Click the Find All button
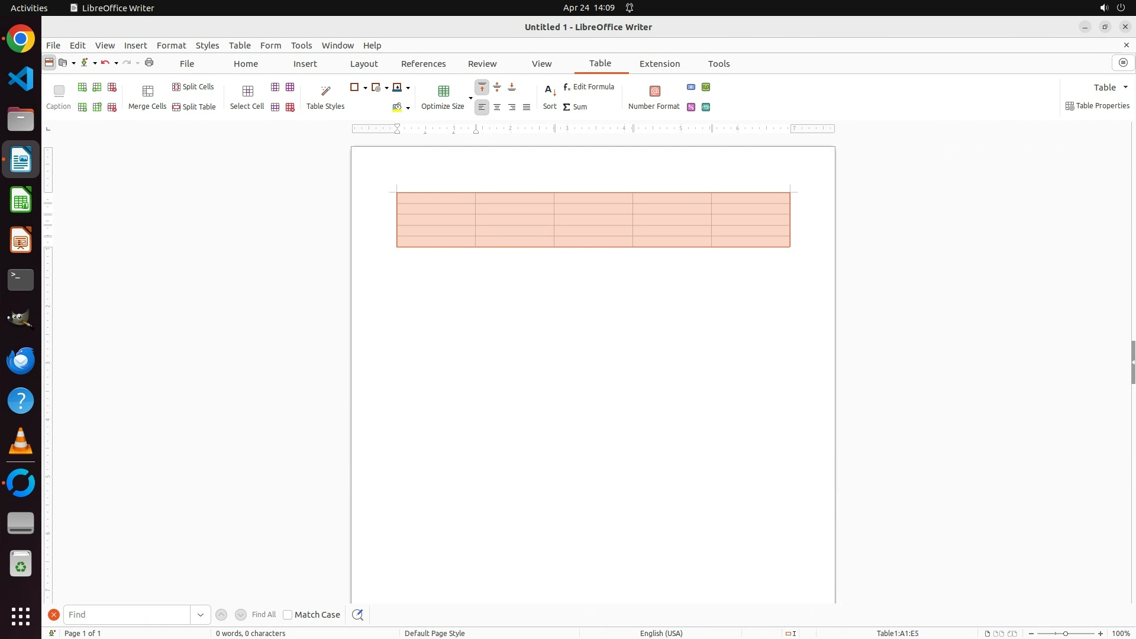 (x=263, y=615)
